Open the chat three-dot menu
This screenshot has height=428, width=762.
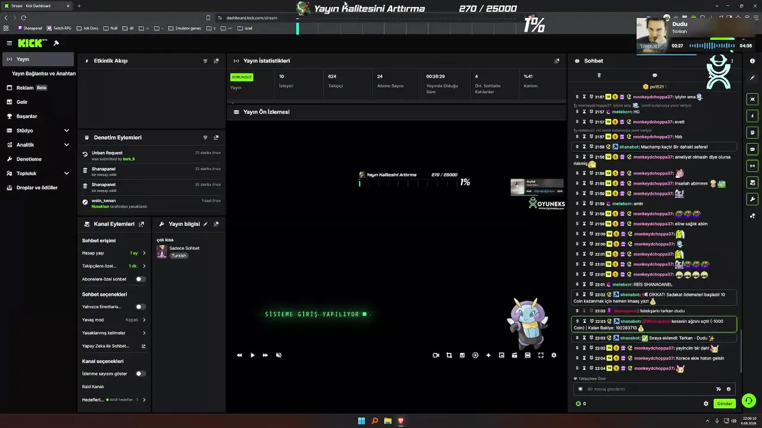pyautogui.click(x=732, y=61)
